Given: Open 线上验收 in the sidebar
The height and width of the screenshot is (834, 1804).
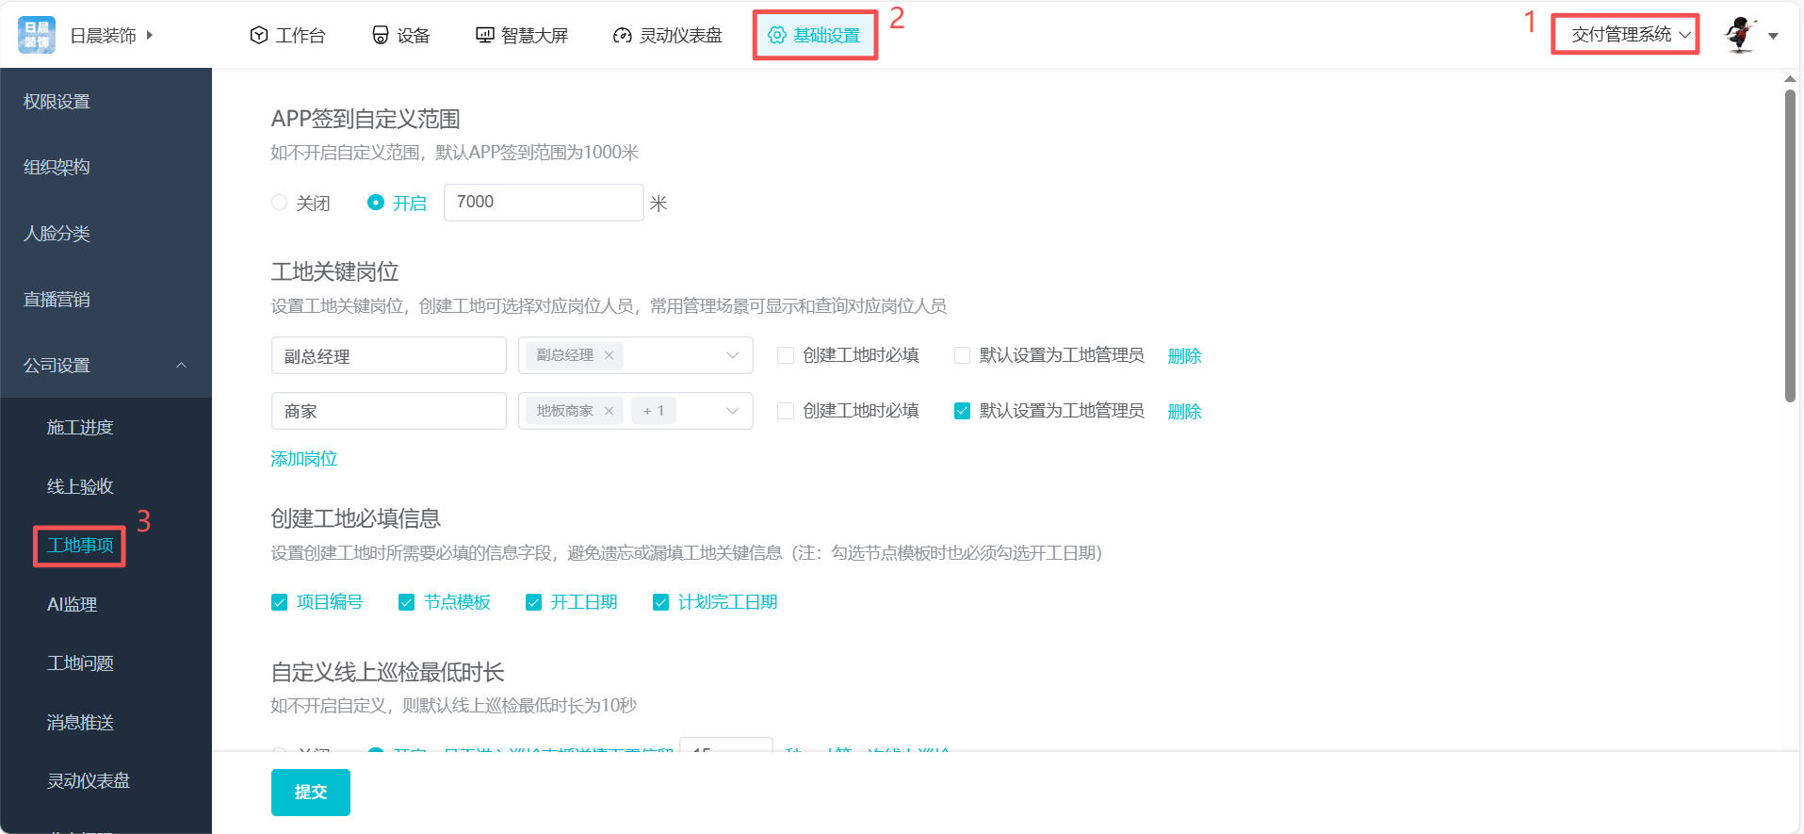Looking at the screenshot, I should coord(80,486).
